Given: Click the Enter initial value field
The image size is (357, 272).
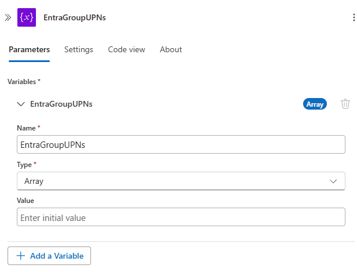Looking at the screenshot, I should tap(181, 218).
